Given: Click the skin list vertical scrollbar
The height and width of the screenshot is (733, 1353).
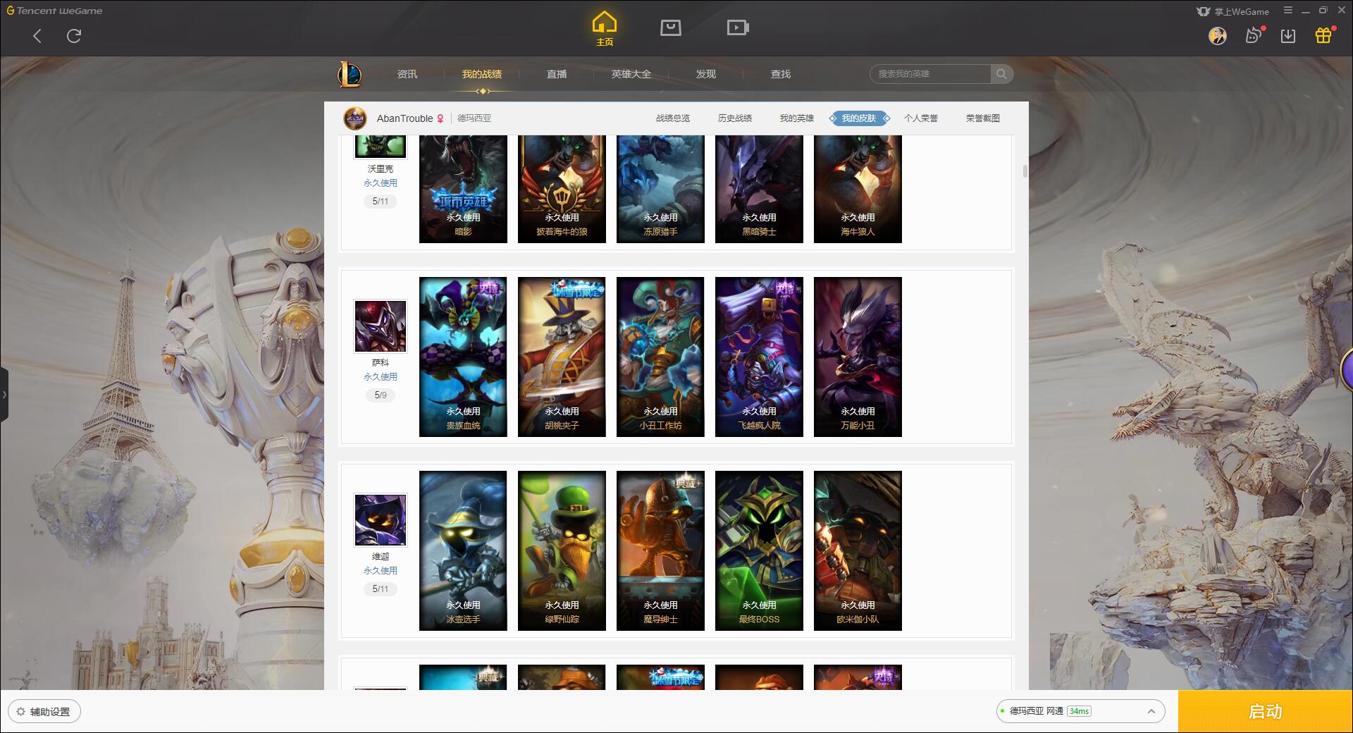Looking at the screenshot, I should 1025,171.
